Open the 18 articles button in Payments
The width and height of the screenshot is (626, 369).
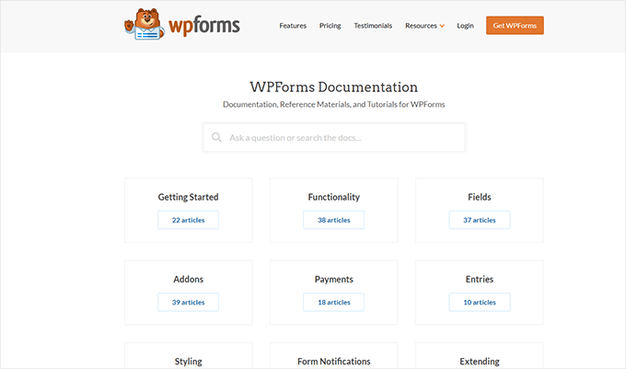(334, 302)
